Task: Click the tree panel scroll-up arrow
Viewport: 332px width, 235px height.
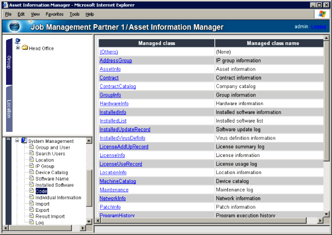Action: [89, 140]
